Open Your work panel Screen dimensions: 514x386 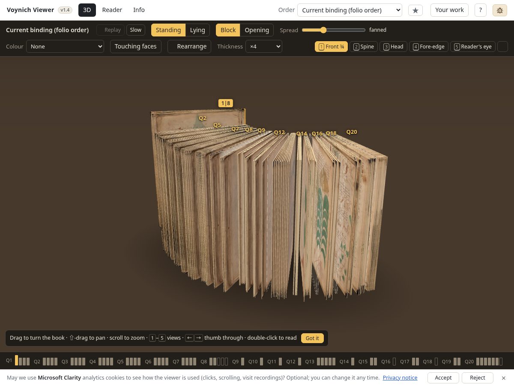(x=449, y=10)
